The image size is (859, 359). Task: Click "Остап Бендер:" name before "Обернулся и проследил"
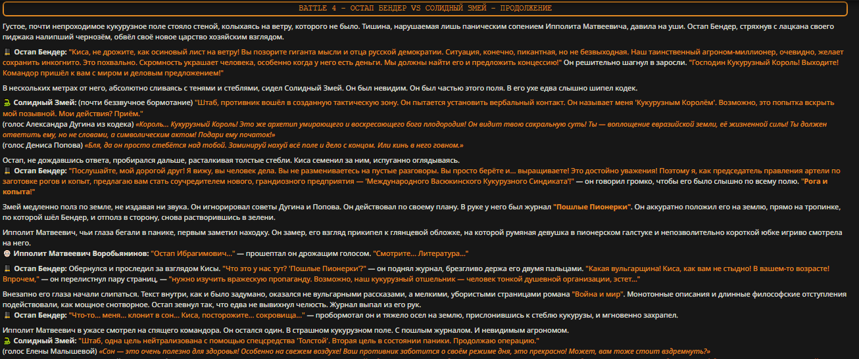point(40,268)
